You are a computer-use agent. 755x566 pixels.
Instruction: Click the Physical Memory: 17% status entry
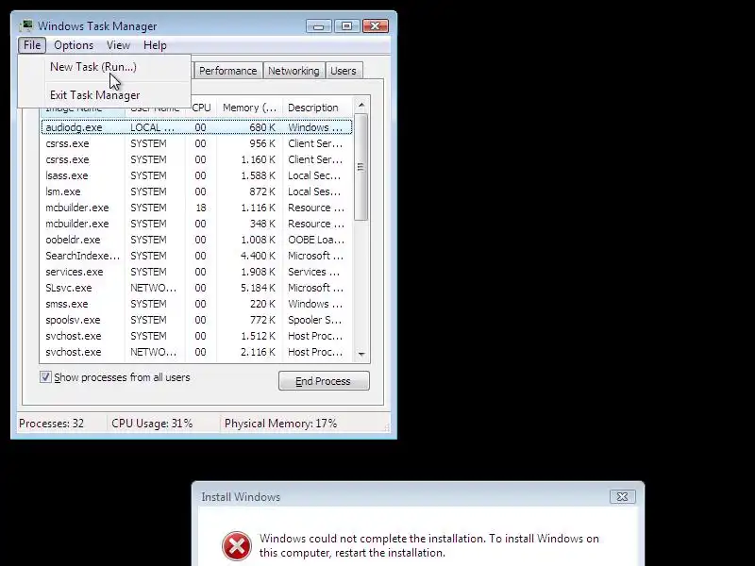pyautogui.click(x=280, y=424)
